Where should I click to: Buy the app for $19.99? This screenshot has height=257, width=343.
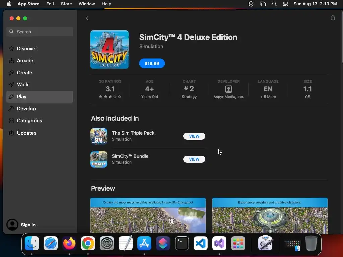coord(152,63)
